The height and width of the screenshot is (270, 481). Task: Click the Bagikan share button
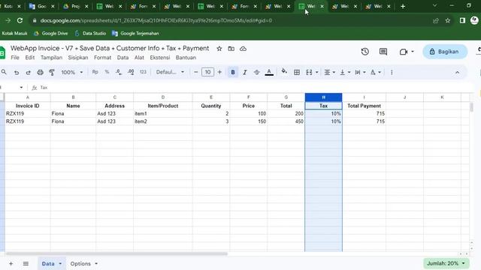pos(445,52)
